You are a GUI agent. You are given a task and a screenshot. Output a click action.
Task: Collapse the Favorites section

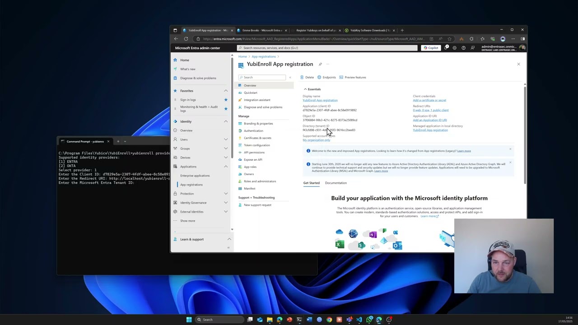pos(226,91)
